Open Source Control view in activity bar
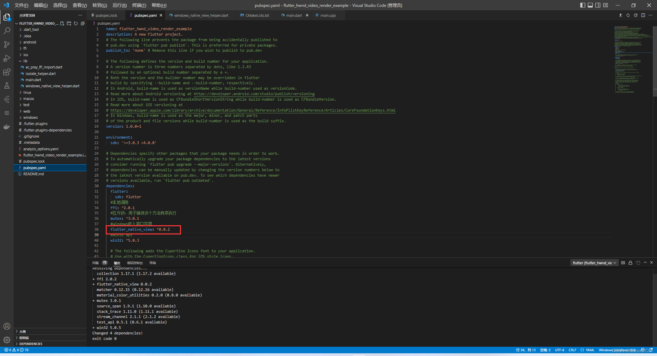The image size is (657, 356). click(7, 44)
